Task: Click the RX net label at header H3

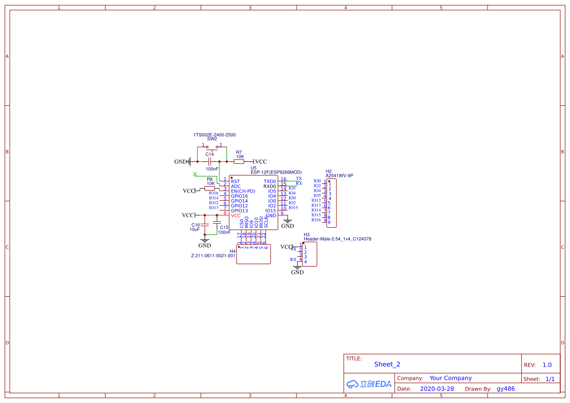Action: pos(293,259)
